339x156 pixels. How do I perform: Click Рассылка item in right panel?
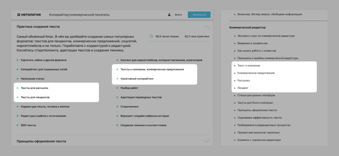click(244, 80)
